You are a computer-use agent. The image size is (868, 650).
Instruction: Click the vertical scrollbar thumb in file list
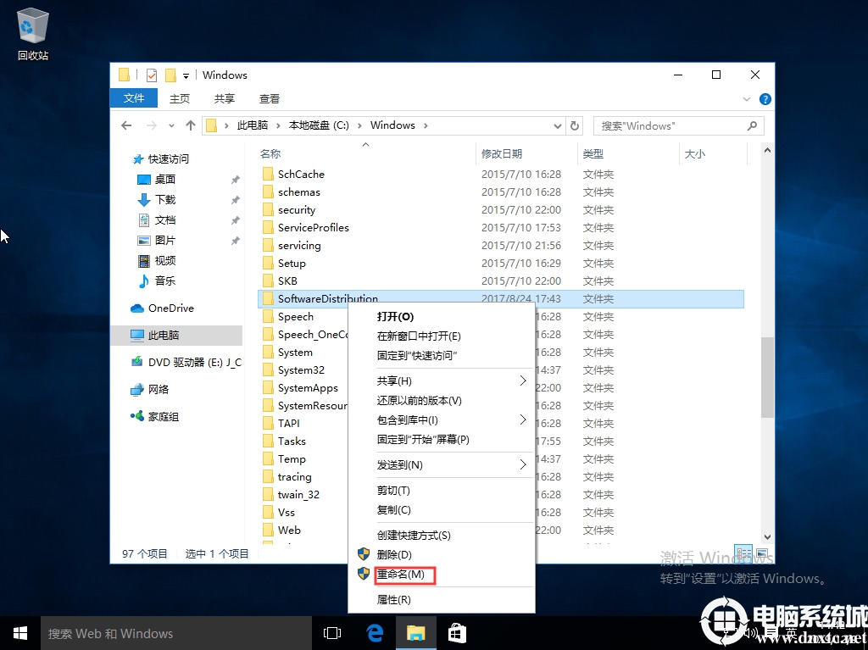click(x=767, y=376)
